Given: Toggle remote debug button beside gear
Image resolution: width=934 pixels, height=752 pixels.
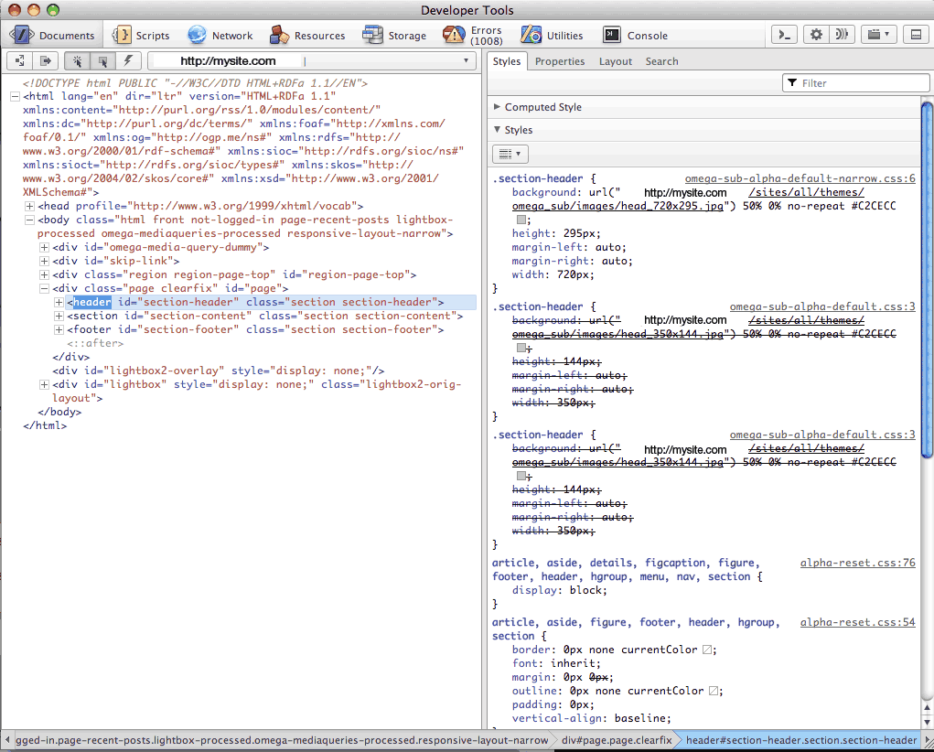Looking at the screenshot, I should pos(841,35).
